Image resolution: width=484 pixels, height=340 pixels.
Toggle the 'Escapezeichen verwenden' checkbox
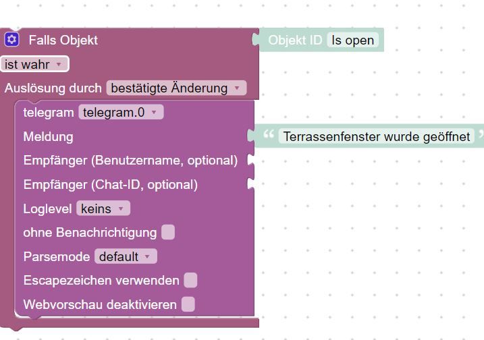tap(190, 281)
